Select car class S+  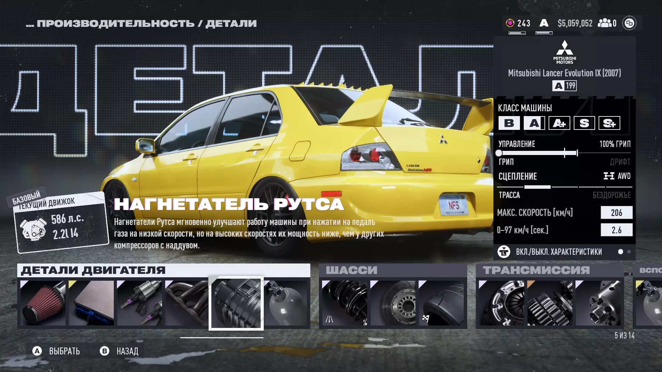pos(609,123)
